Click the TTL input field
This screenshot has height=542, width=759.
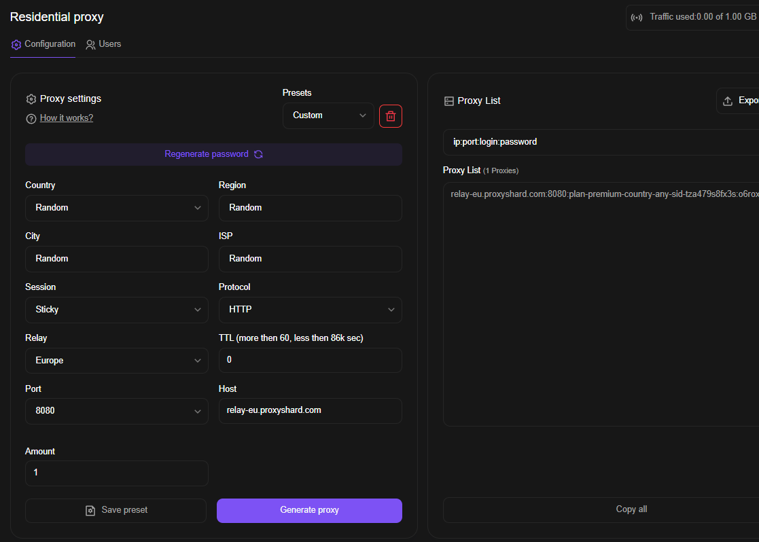click(x=310, y=361)
